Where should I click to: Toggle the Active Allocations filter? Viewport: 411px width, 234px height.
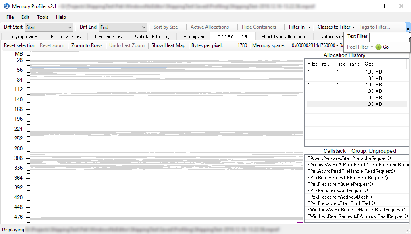coord(210,27)
